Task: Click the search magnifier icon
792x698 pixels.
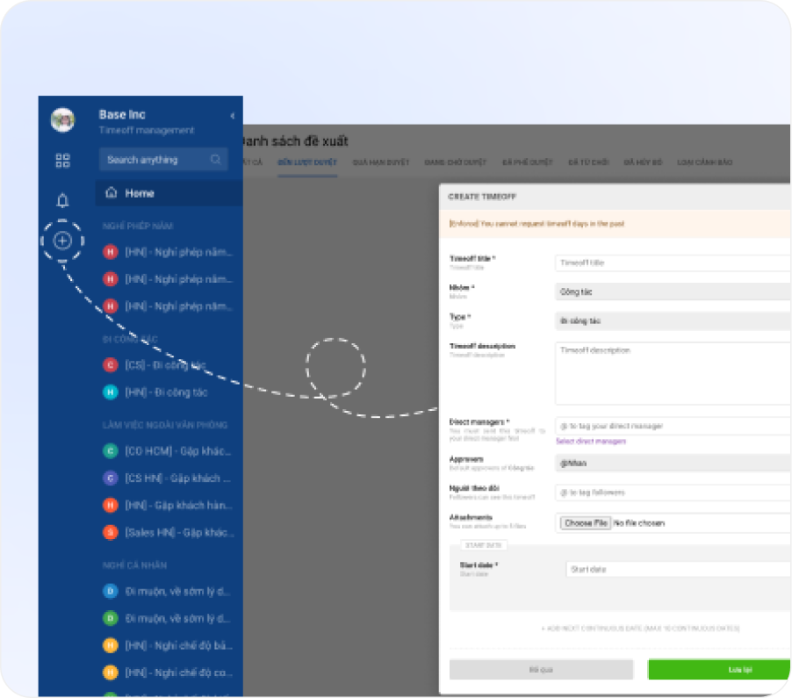Action: pos(216,160)
